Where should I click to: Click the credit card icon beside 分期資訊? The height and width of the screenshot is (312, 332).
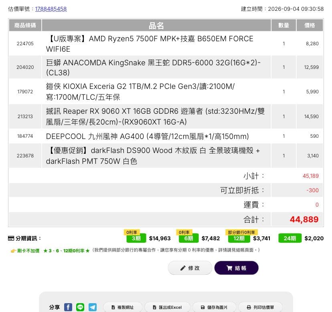click(x=11, y=238)
